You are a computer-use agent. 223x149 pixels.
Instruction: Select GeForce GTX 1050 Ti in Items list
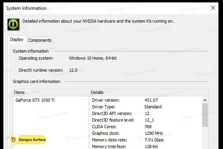point(35,100)
